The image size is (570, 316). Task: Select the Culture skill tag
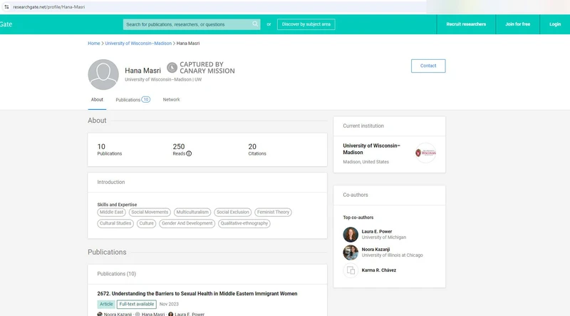pyautogui.click(x=147, y=223)
